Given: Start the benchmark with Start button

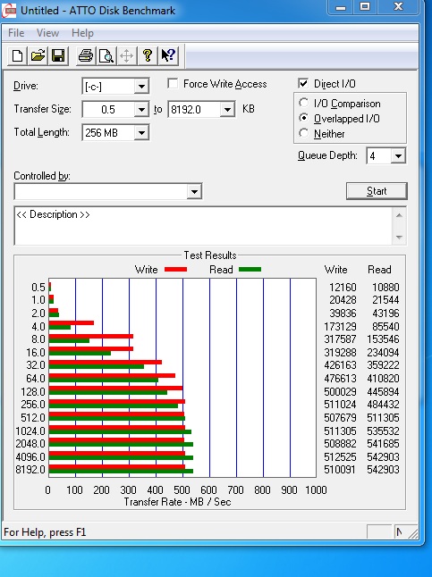Looking at the screenshot, I should point(377,191).
